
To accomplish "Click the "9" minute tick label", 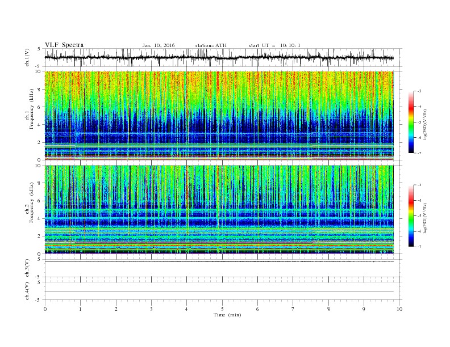I will (364, 309).
